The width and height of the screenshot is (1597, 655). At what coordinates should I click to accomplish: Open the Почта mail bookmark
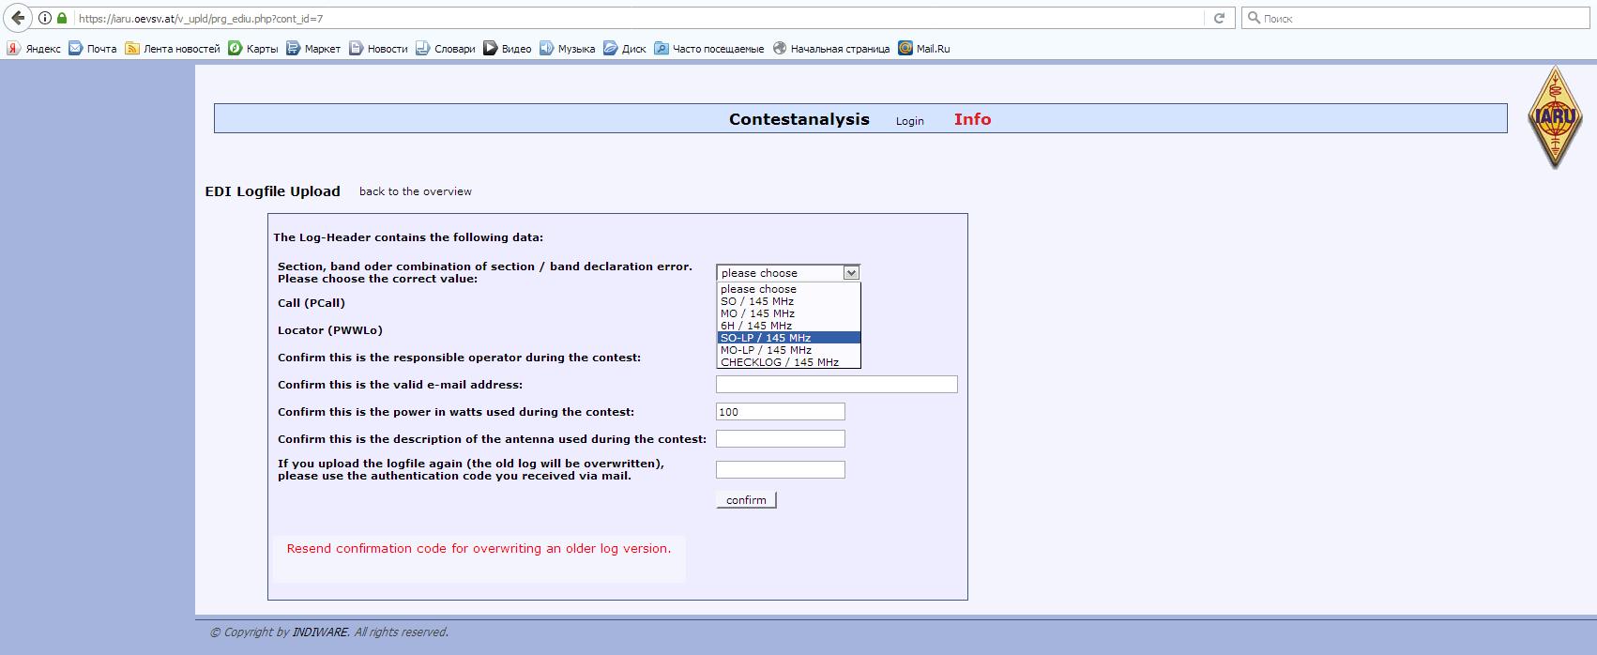(92, 49)
